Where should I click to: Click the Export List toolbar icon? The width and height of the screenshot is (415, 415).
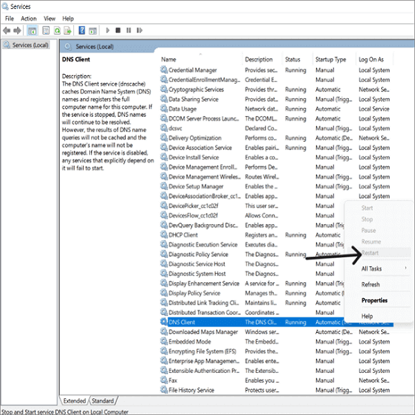click(x=68, y=30)
